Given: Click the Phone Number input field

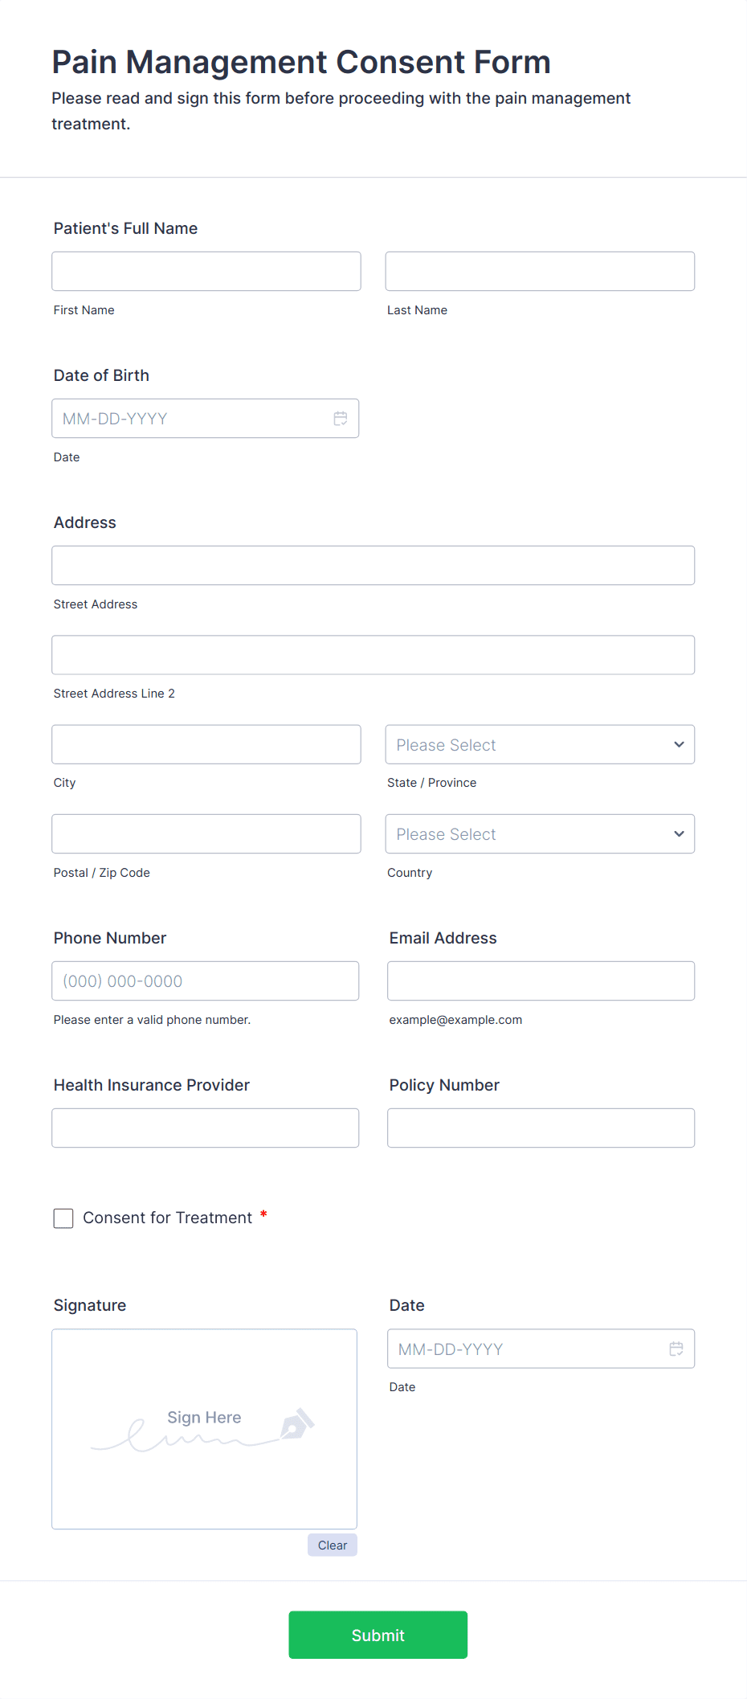Looking at the screenshot, I should (x=206, y=981).
